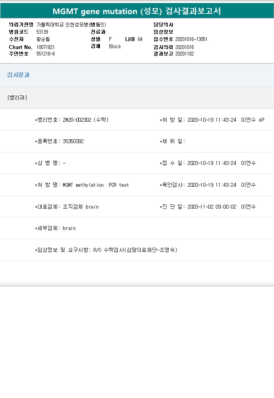Click the 결과보고 date 20201102
Screen dimensions: 274x398
pos(184,54)
